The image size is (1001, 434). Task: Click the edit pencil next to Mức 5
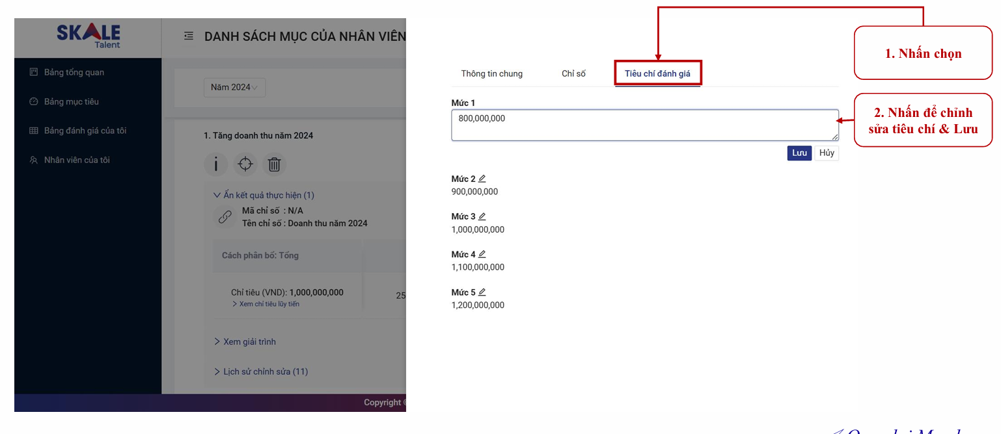[x=482, y=292]
